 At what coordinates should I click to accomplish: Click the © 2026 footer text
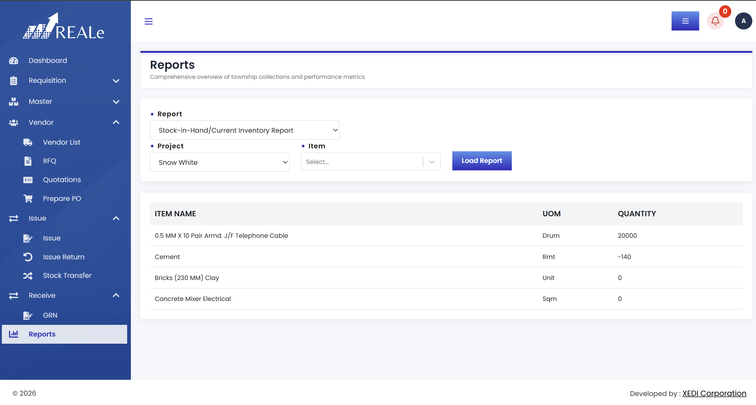pyautogui.click(x=24, y=393)
